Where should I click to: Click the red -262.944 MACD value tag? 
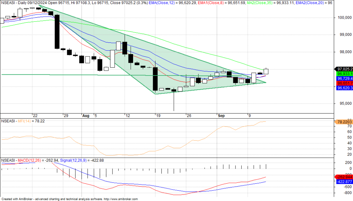tap(343, 177)
